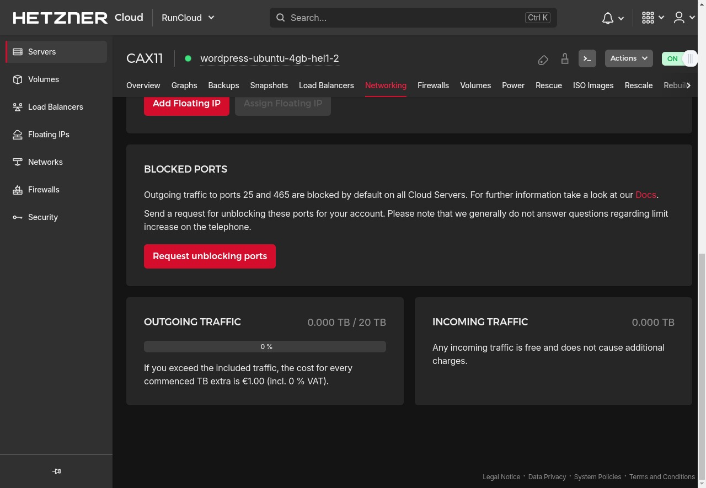The image size is (706, 488).
Task: Open the Docs link
Action: tap(646, 195)
